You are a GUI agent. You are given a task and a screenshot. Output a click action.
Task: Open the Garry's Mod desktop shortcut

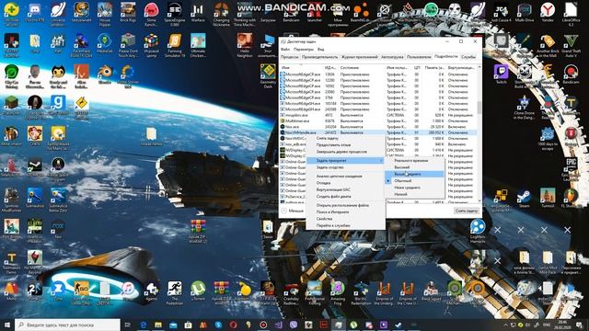[x=58, y=105]
